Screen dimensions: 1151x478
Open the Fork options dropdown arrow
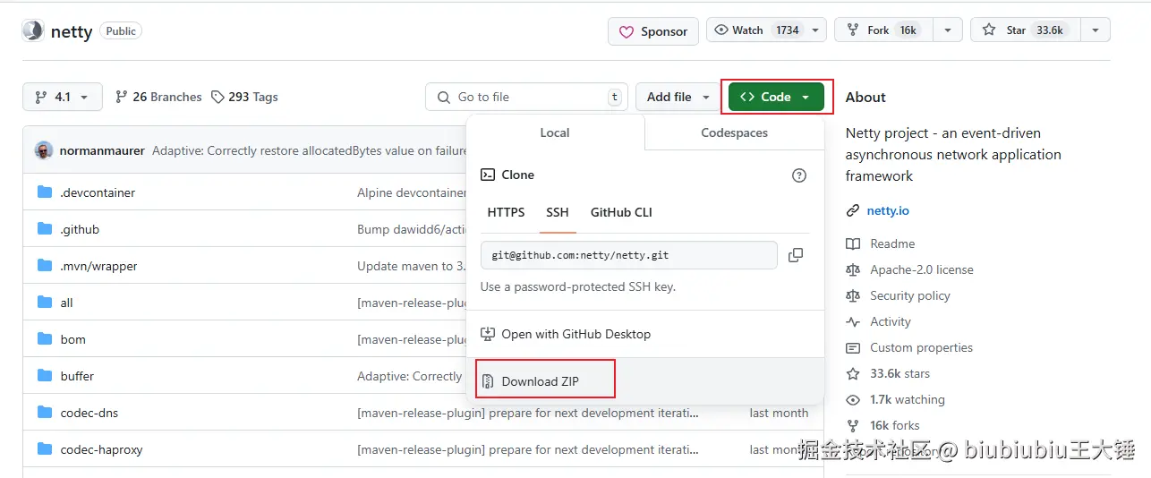[947, 30]
